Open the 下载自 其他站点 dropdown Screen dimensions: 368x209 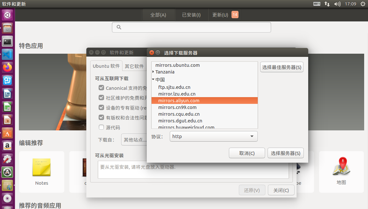point(134,140)
